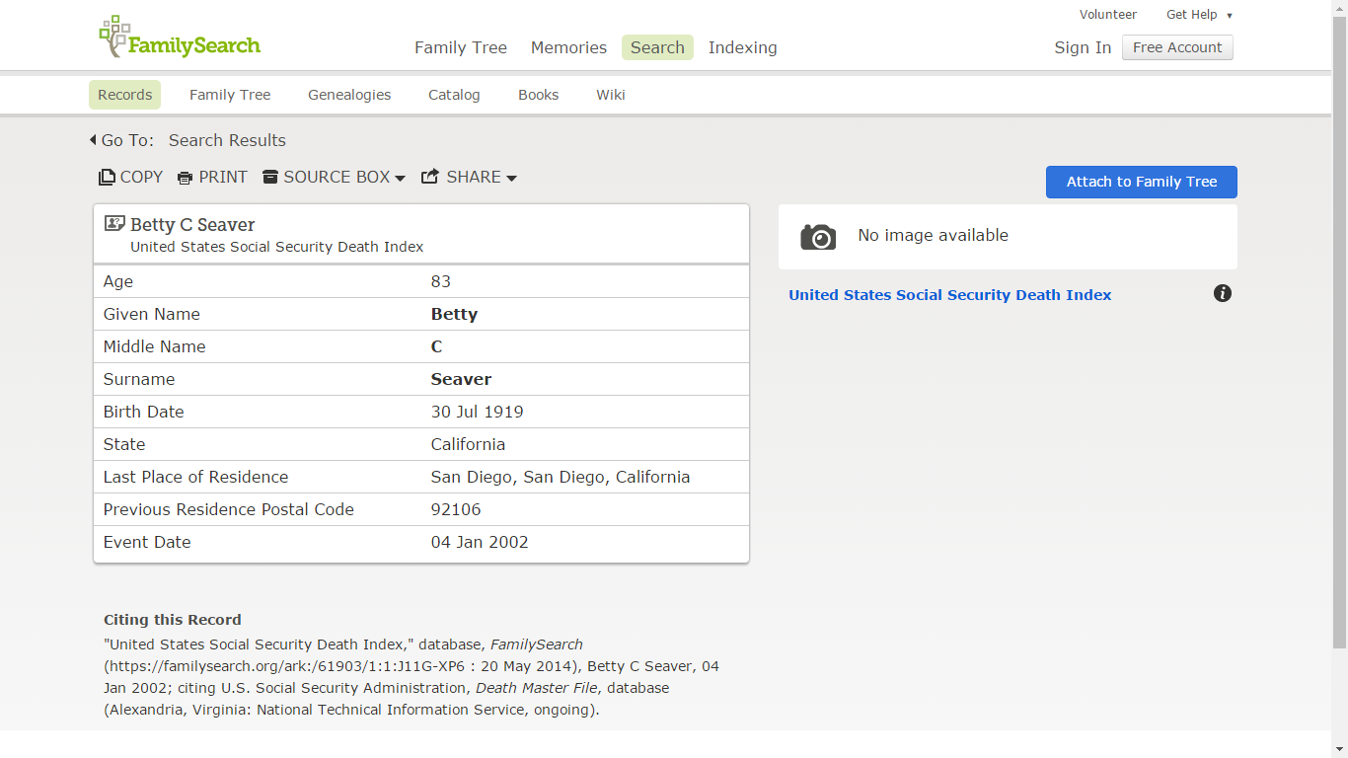The width and height of the screenshot is (1348, 758).
Task: Click the Go To Search Results link
Action: (x=227, y=140)
